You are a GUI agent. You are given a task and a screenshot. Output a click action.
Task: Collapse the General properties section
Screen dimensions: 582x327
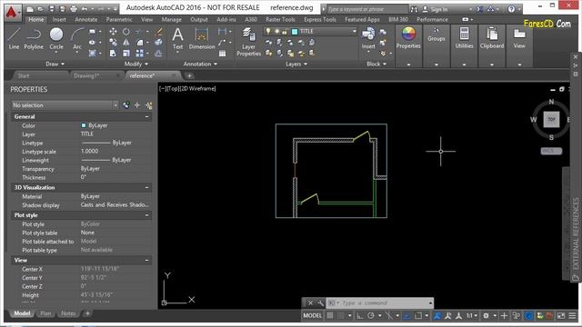click(x=146, y=117)
